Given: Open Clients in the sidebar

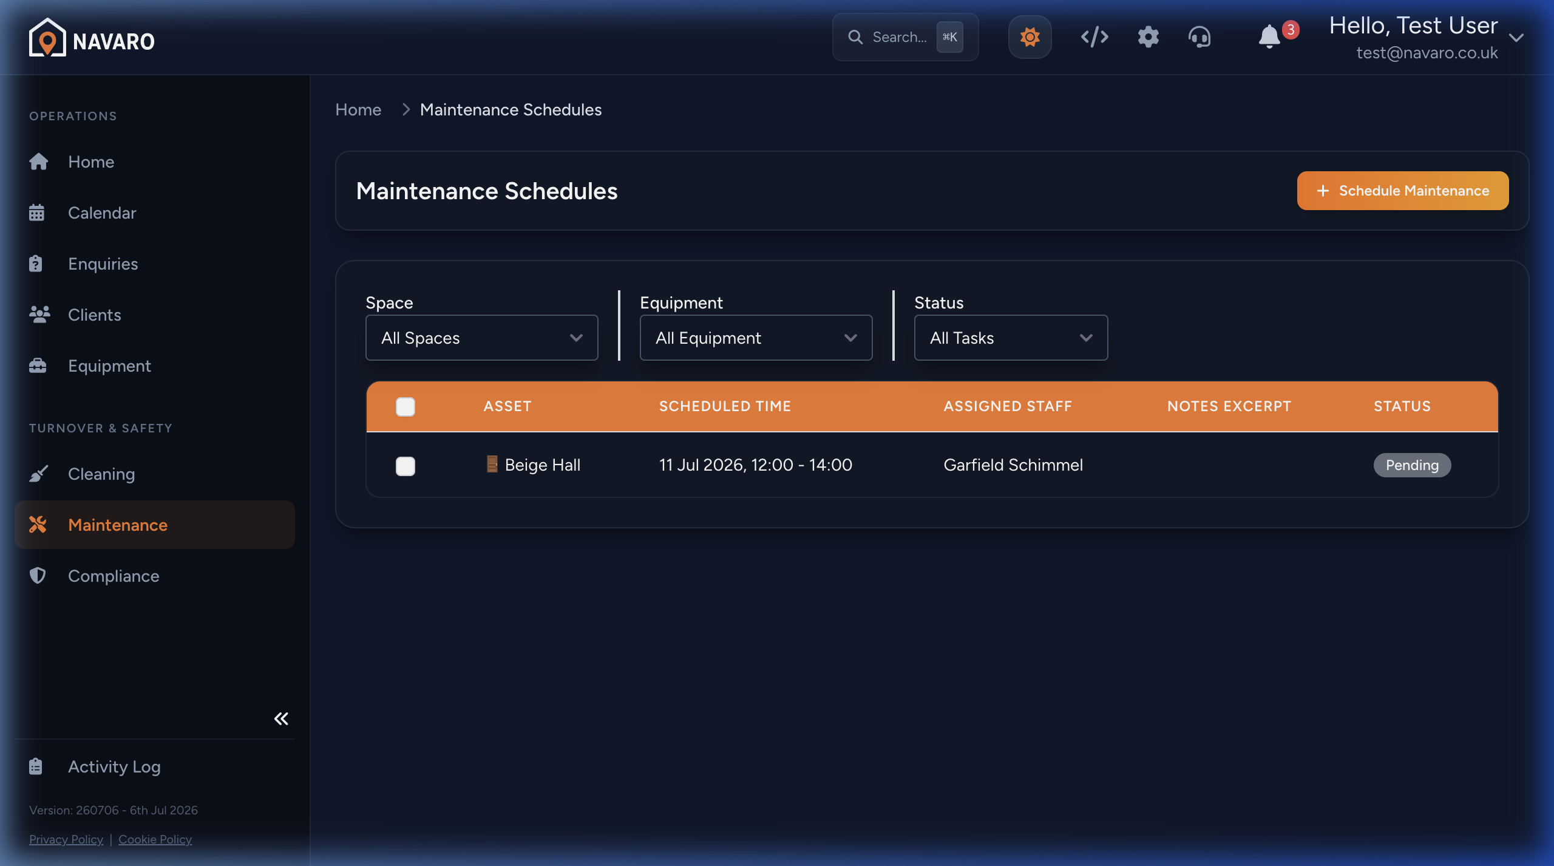Looking at the screenshot, I should point(155,315).
